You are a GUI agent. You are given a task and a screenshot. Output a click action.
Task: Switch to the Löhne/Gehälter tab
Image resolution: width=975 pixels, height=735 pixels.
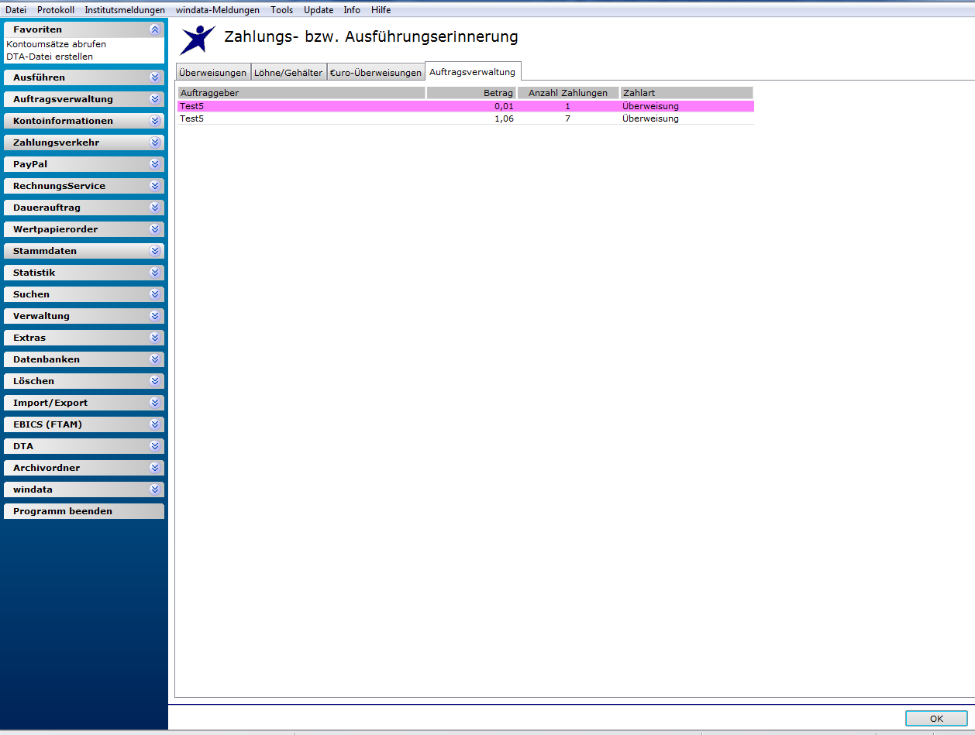point(289,73)
